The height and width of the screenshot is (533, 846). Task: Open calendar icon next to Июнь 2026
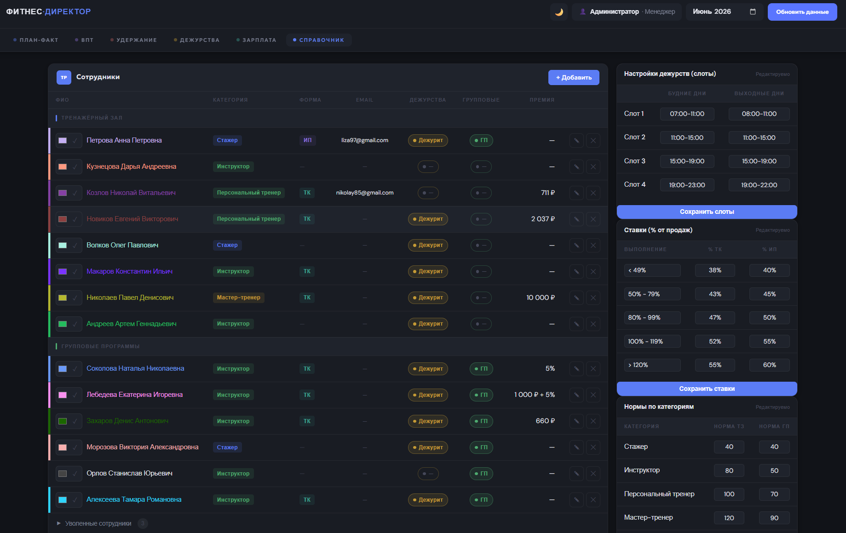[753, 12]
